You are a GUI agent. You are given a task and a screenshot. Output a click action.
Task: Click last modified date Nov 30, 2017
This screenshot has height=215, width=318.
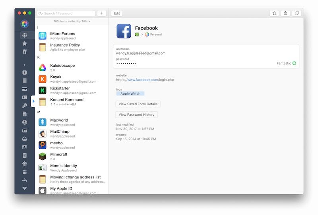point(135,129)
